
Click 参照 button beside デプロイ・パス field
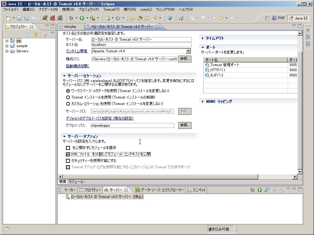(x=185, y=125)
